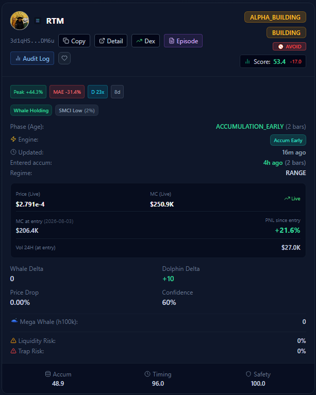Click the RTM token avatar image
316x395 pixels.
19,21
